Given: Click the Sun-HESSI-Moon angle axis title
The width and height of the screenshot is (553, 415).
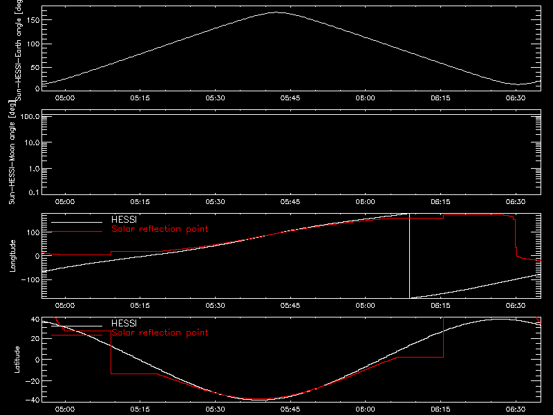Looking at the screenshot, I should click(x=12, y=152).
